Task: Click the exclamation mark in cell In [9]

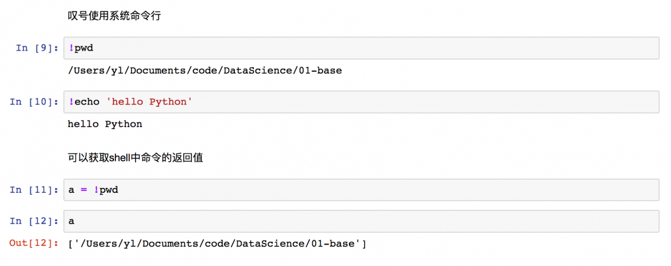Action: [71, 48]
